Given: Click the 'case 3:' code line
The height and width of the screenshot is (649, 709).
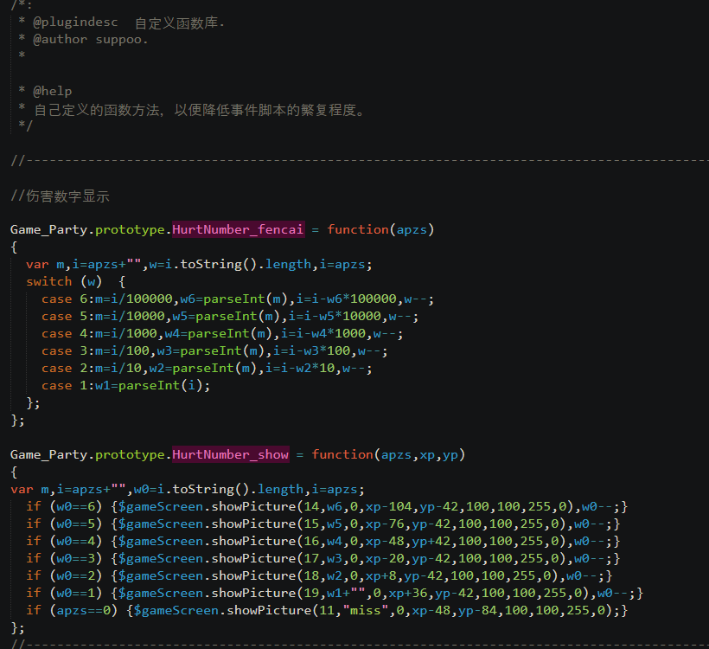Looking at the screenshot, I should [x=214, y=350].
